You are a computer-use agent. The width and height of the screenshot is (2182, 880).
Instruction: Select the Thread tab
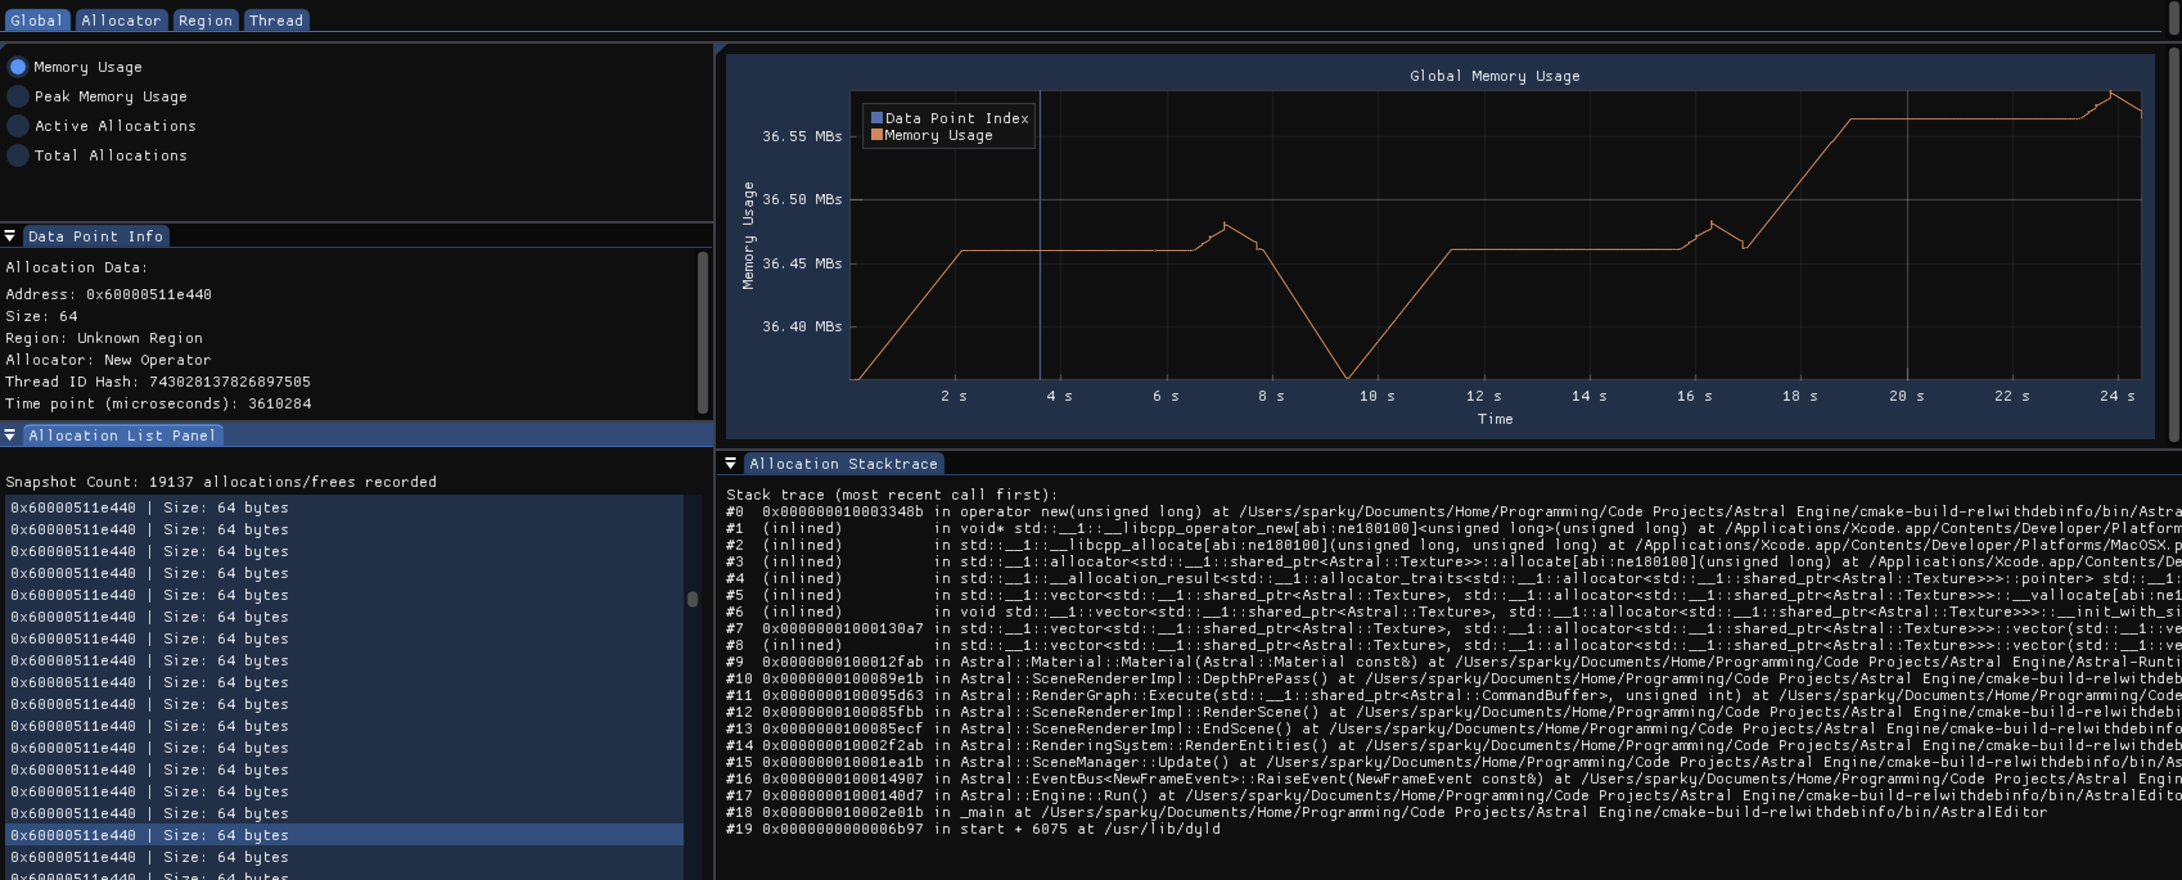point(275,21)
